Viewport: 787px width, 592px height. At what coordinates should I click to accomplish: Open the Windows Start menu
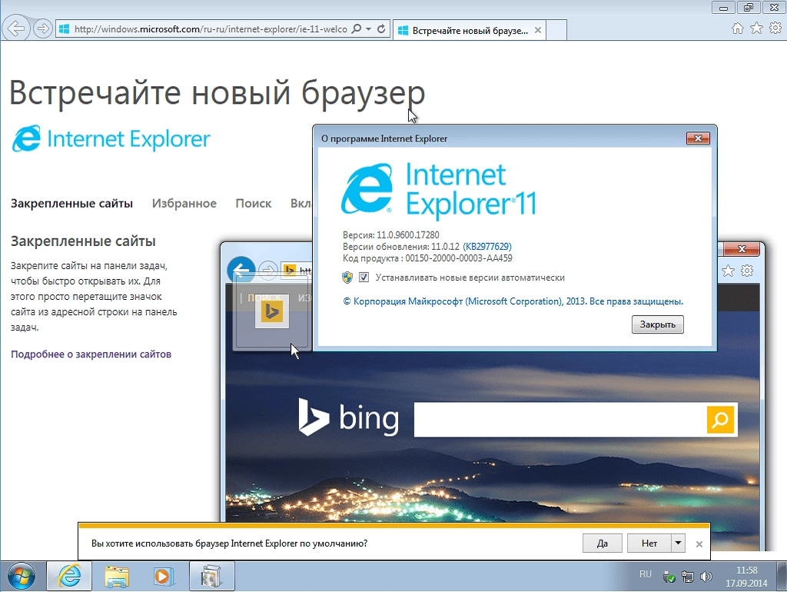[x=21, y=576]
